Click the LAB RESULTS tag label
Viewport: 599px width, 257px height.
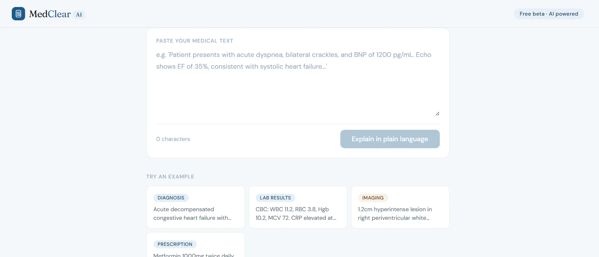coord(276,198)
